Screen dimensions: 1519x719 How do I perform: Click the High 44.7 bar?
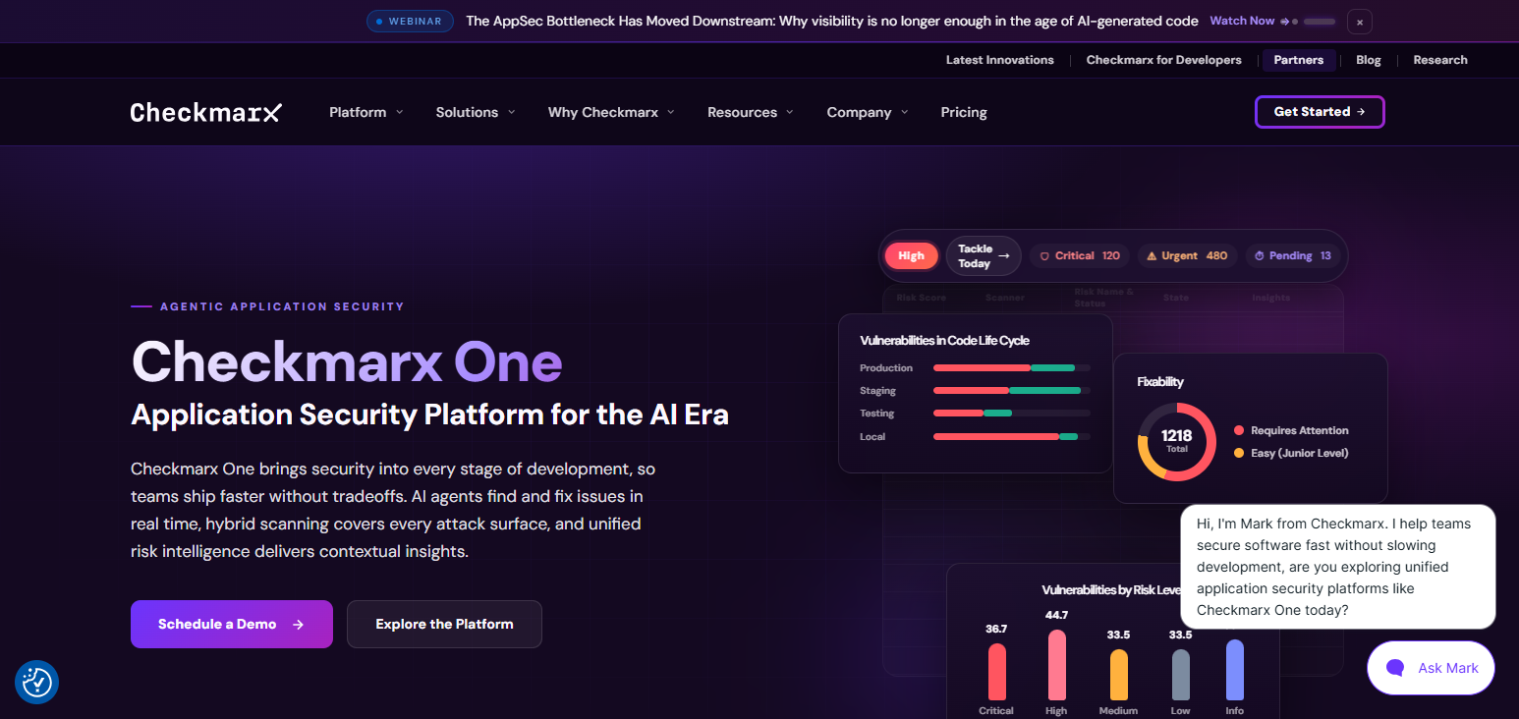[1057, 665]
